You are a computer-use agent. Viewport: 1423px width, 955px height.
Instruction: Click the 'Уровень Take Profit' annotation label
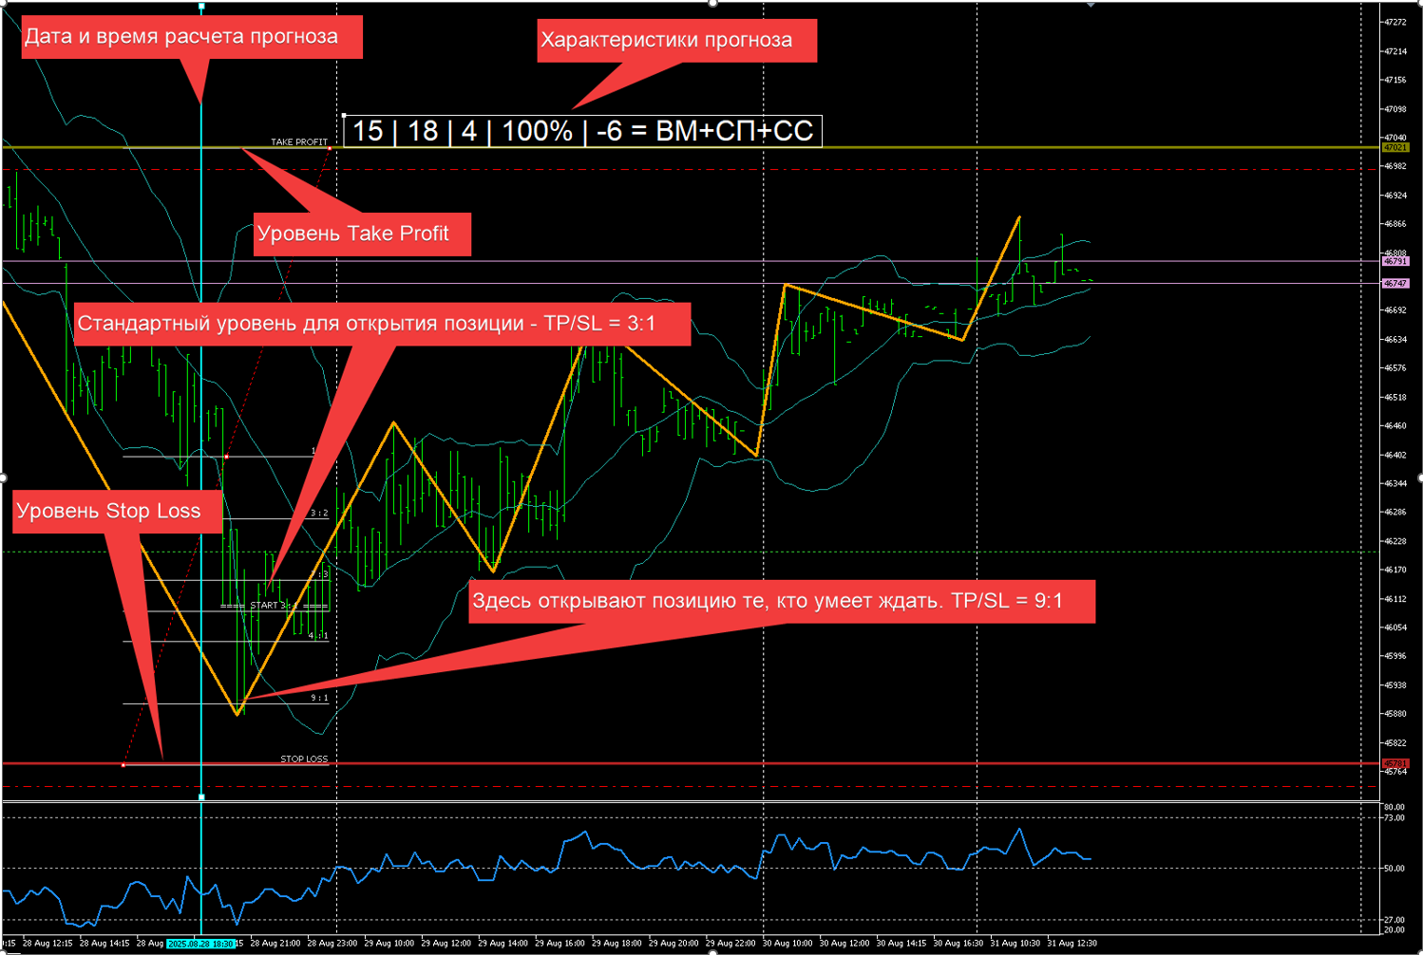pyautogui.click(x=362, y=234)
